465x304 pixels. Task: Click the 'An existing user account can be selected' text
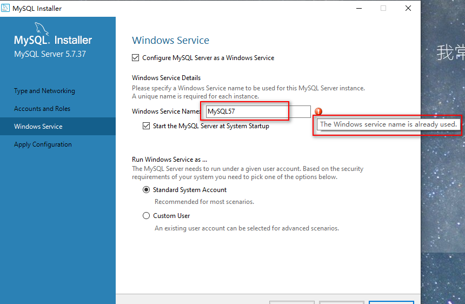click(x=247, y=228)
